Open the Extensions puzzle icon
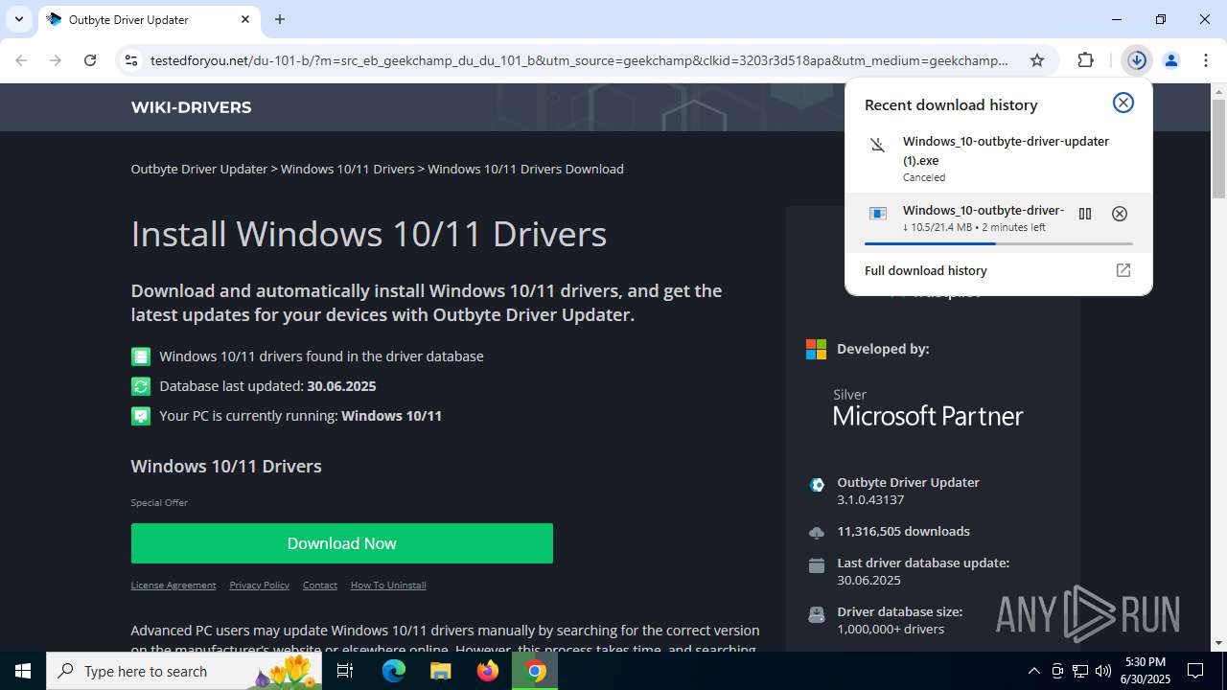This screenshot has height=690, width=1227. tap(1085, 60)
